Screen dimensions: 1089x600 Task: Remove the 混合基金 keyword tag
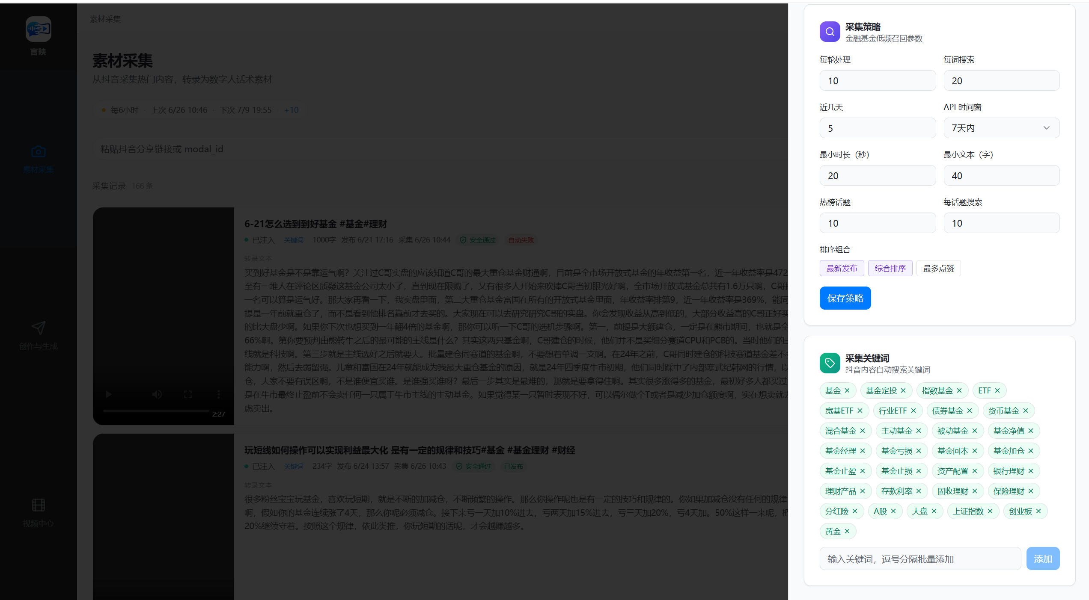[862, 431]
